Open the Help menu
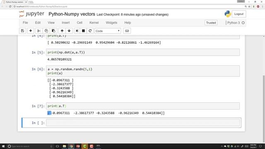Image resolution: width=265 pixels, height=149 pixels. point(128,23)
